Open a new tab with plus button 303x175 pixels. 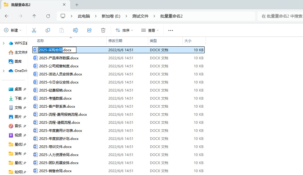77,5
